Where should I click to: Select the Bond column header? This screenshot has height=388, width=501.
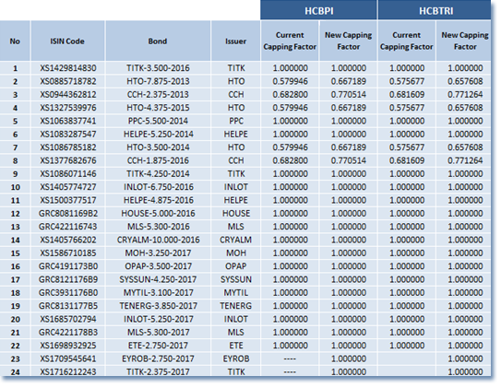[158, 41]
